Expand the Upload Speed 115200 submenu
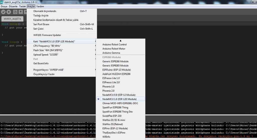 point(62,55)
